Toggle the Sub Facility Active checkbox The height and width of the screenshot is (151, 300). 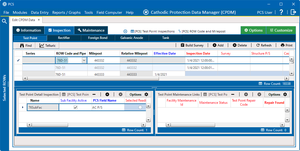pos(76,107)
